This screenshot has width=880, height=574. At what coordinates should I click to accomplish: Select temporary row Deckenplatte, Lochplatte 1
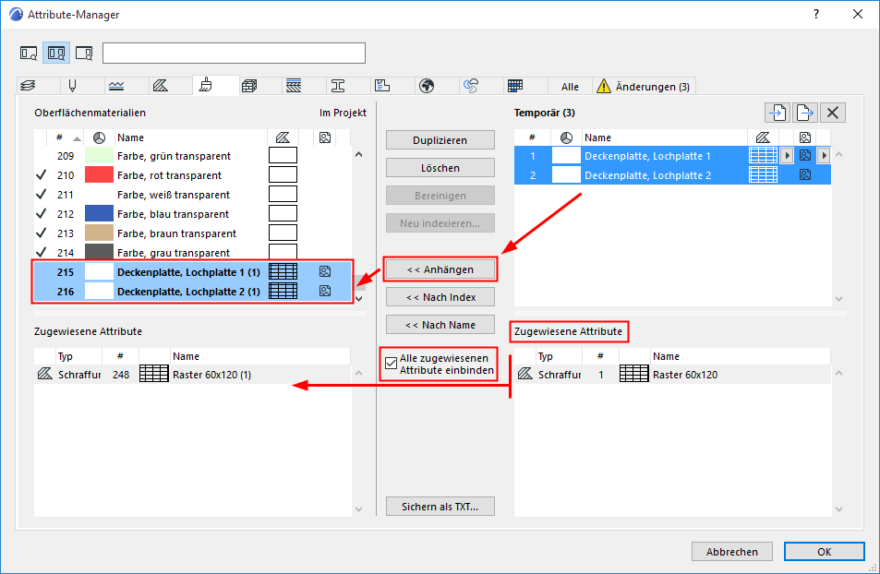point(672,156)
